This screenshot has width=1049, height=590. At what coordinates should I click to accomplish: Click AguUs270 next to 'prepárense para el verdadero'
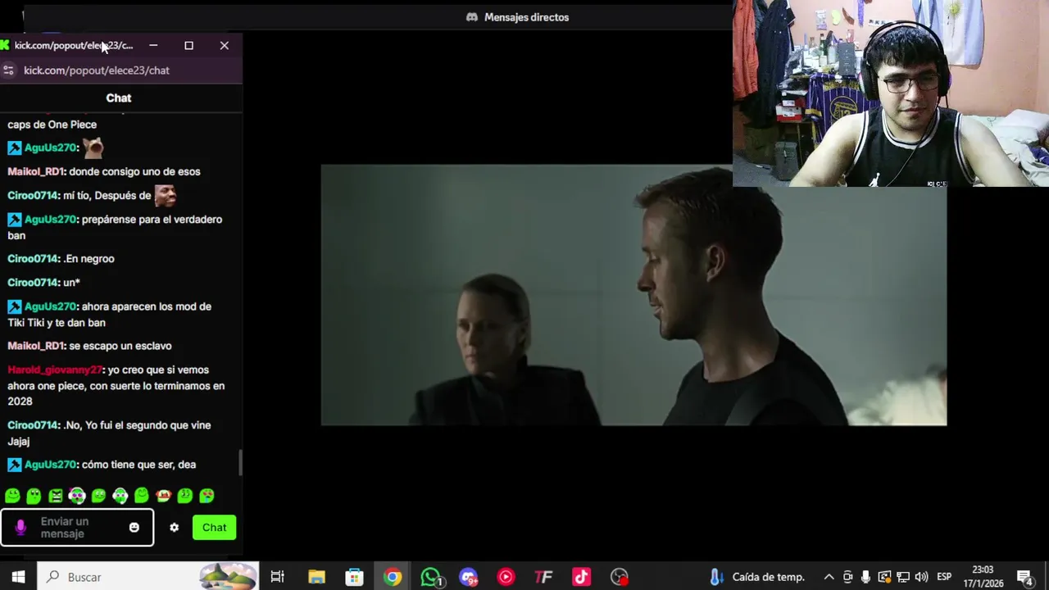(x=50, y=219)
